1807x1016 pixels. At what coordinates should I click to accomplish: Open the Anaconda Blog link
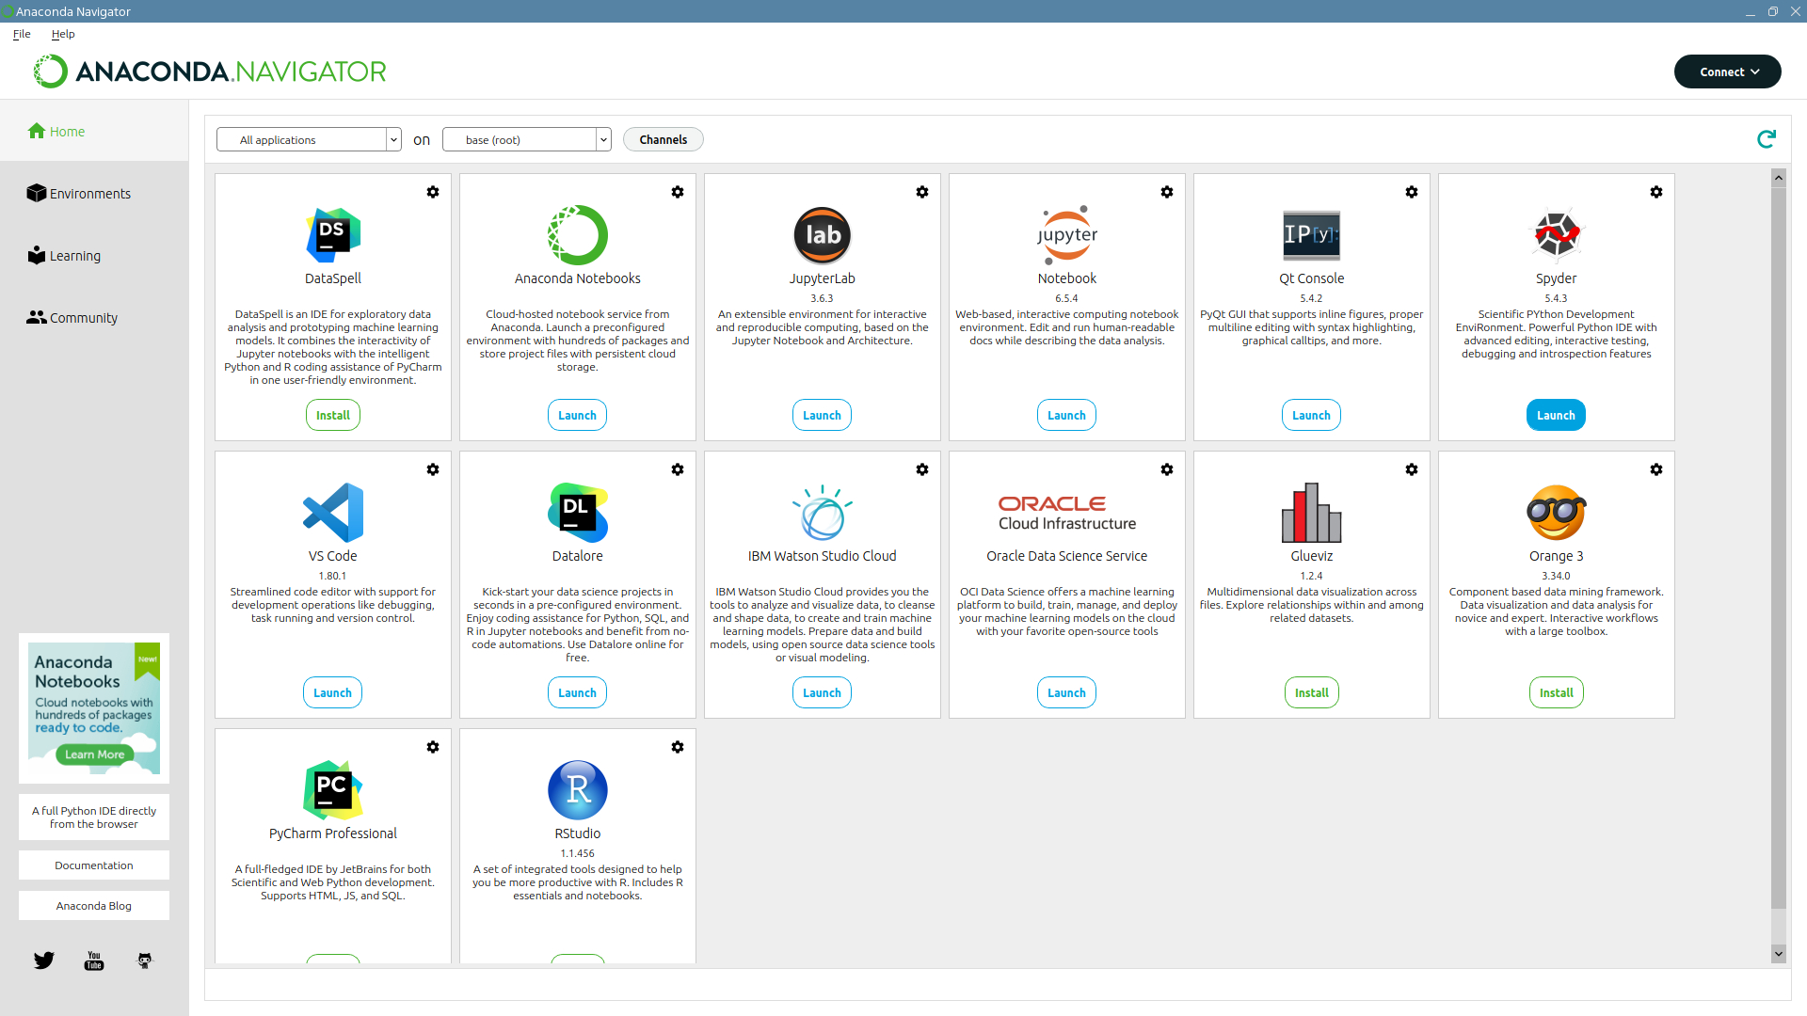(x=94, y=906)
